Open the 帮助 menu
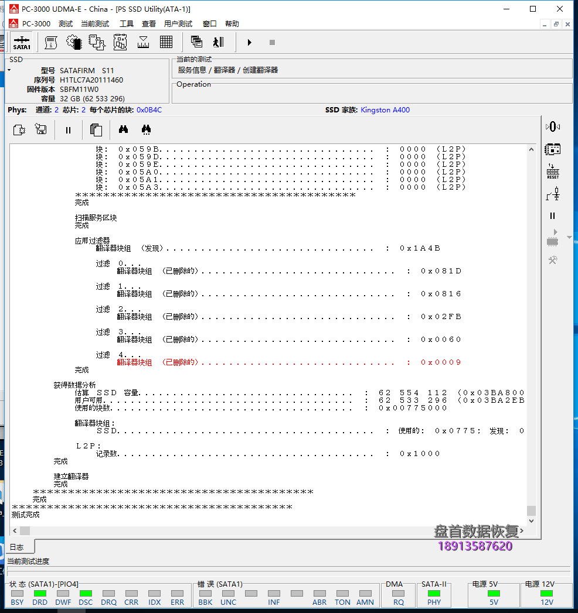The height and width of the screenshot is (613, 578). pyautogui.click(x=232, y=24)
